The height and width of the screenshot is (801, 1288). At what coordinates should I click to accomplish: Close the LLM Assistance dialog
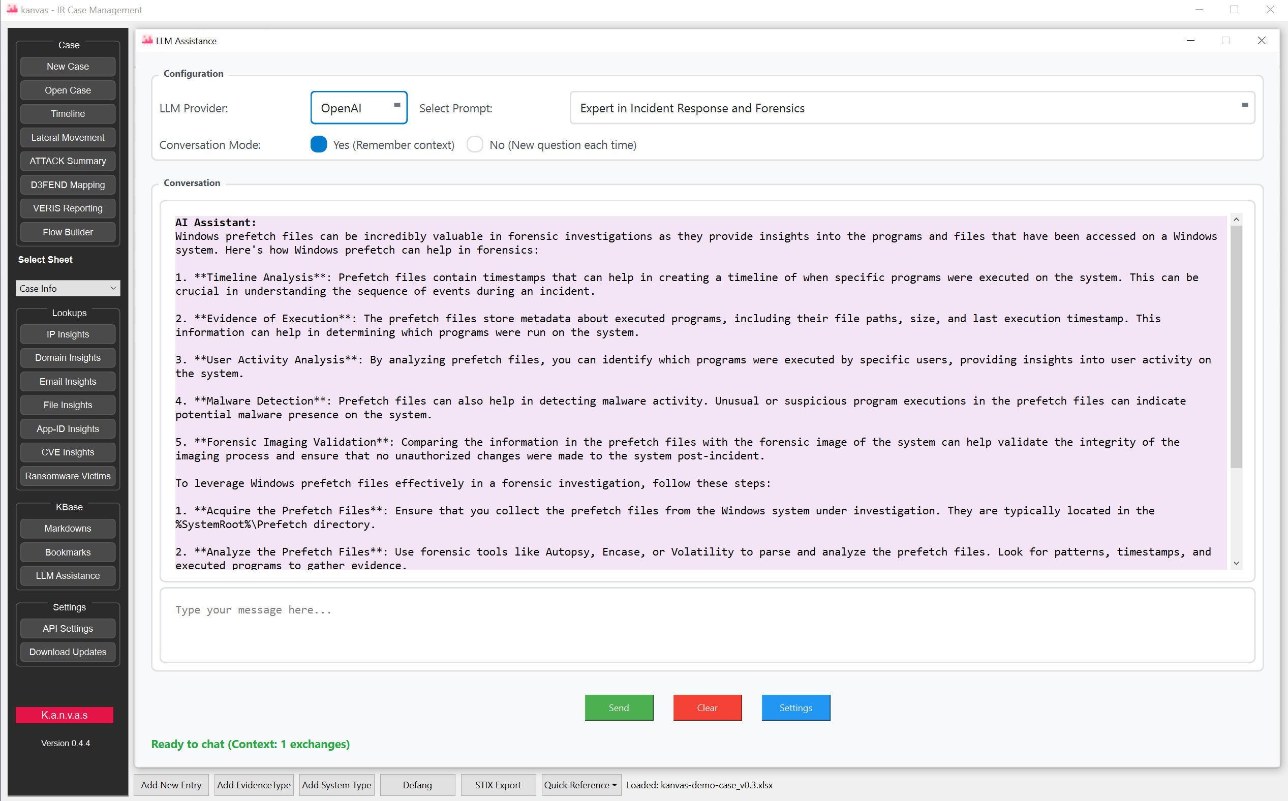click(1261, 41)
